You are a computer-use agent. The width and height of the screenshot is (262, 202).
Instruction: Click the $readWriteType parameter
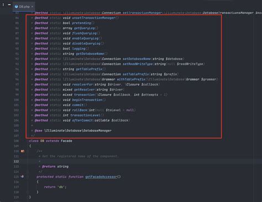pos(190,64)
